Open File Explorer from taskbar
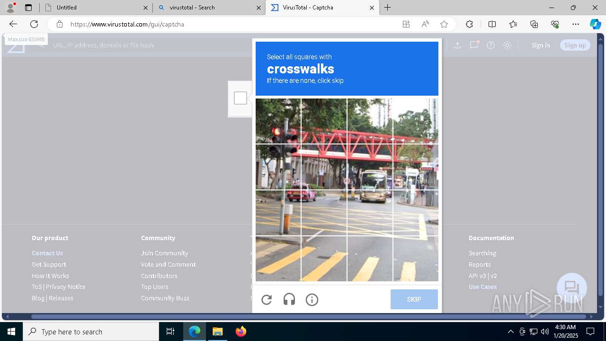The height and width of the screenshot is (341, 606). pos(217,332)
